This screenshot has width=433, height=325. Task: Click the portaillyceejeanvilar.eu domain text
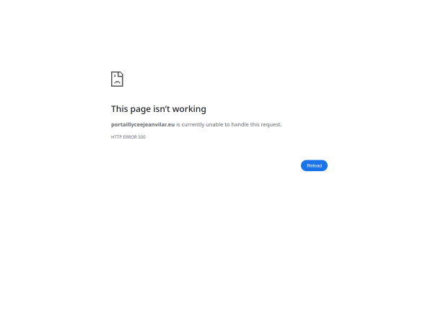tap(143, 124)
